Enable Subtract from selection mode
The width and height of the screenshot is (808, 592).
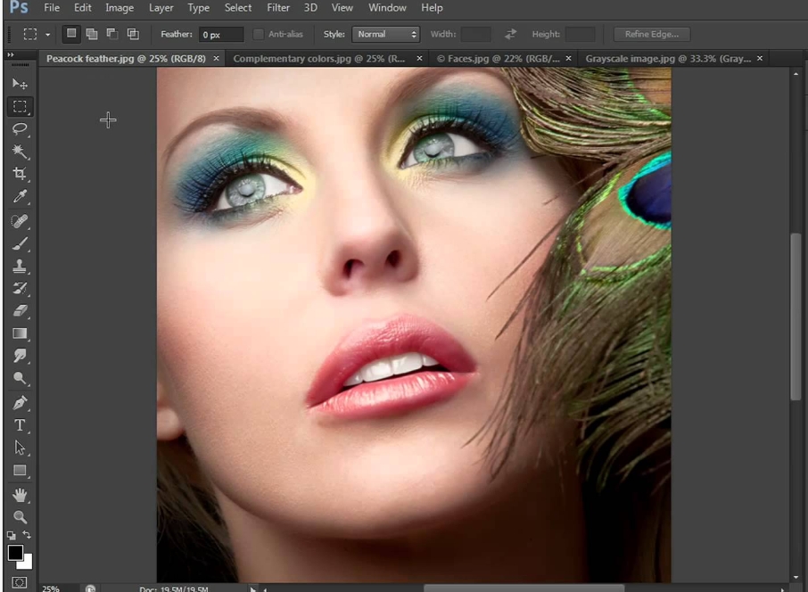tap(112, 34)
